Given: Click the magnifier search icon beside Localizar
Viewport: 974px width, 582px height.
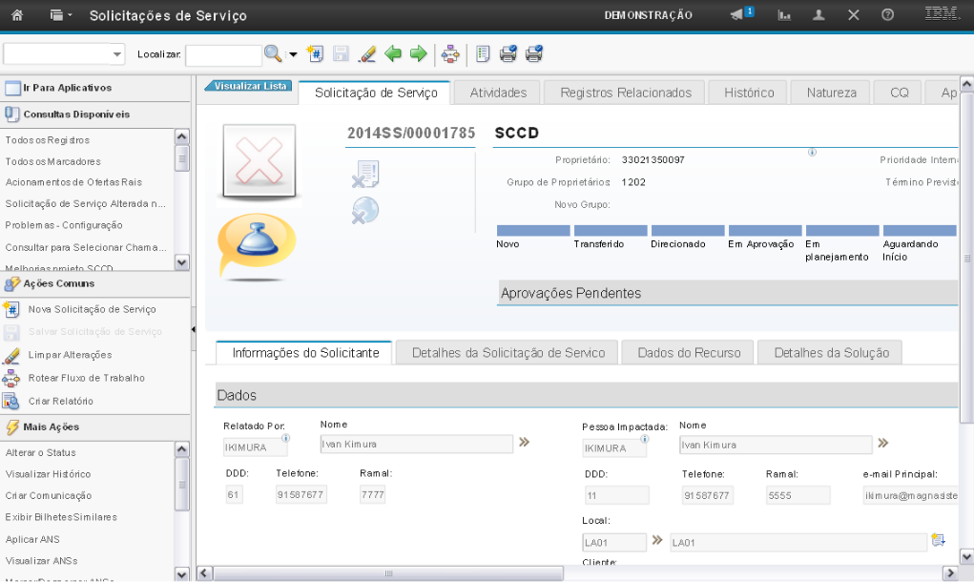Looking at the screenshot, I should coord(273,54).
